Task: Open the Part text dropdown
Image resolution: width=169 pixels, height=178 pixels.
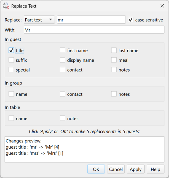Action: click(39, 20)
